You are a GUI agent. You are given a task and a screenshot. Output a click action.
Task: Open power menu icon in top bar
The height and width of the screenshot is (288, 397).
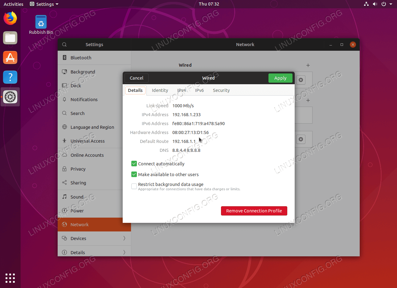[384, 4]
